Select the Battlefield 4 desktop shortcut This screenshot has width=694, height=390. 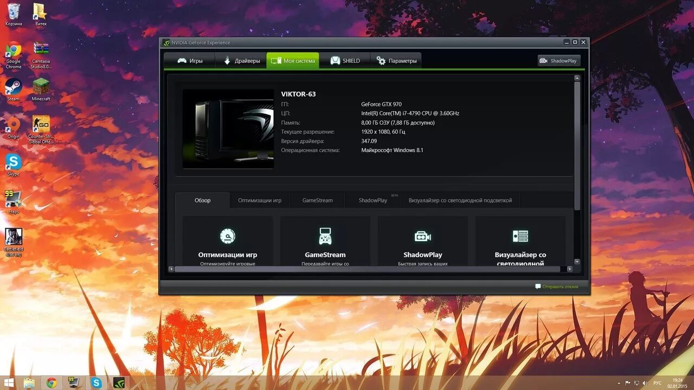click(14, 243)
